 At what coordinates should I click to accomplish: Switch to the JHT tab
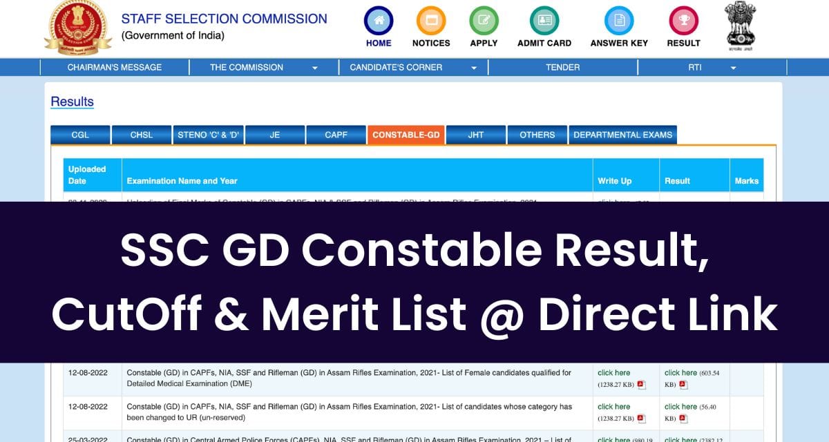476,135
